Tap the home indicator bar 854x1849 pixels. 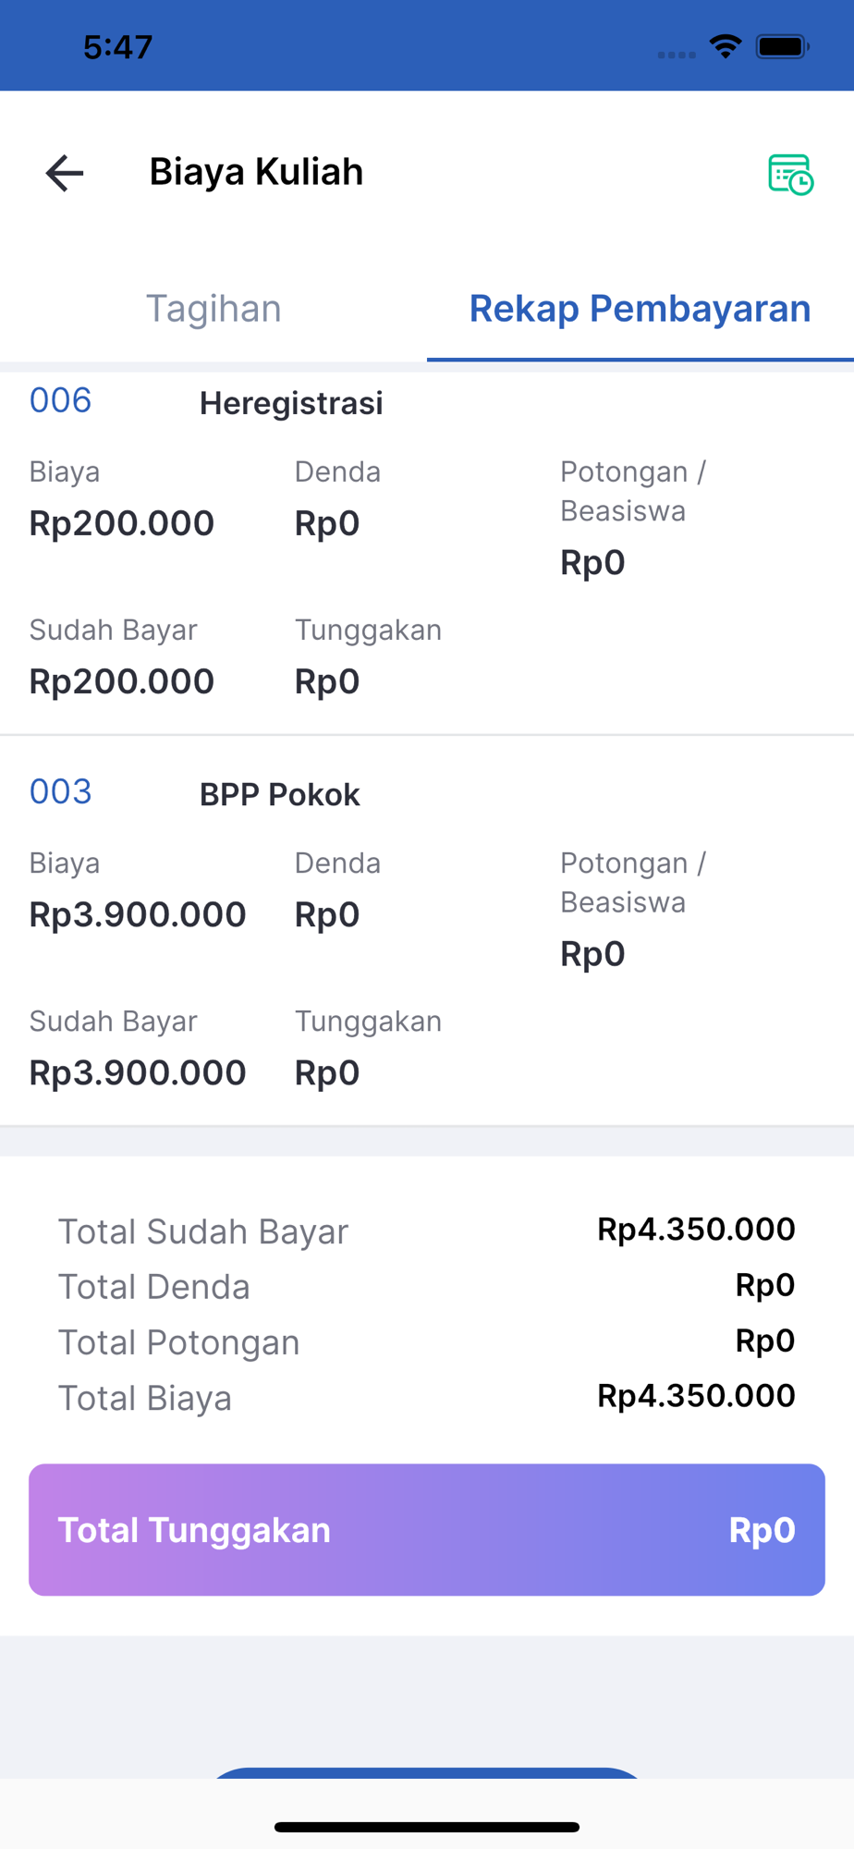tap(427, 1827)
